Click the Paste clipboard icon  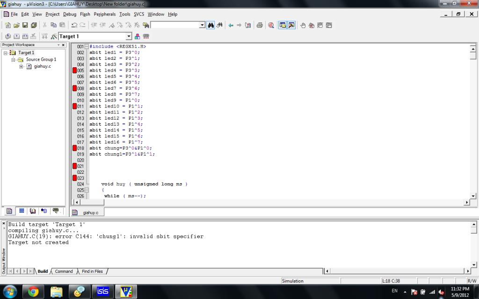[62, 25]
